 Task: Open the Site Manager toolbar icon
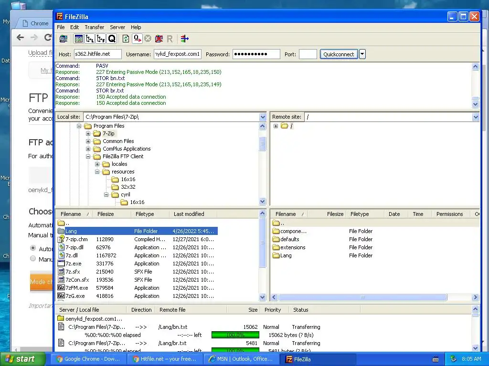click(64, 39)
